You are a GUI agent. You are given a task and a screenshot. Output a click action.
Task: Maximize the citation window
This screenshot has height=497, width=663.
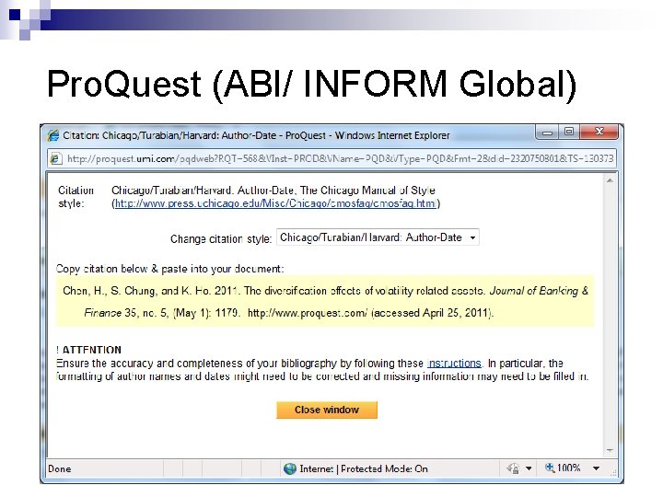[569, 132]
